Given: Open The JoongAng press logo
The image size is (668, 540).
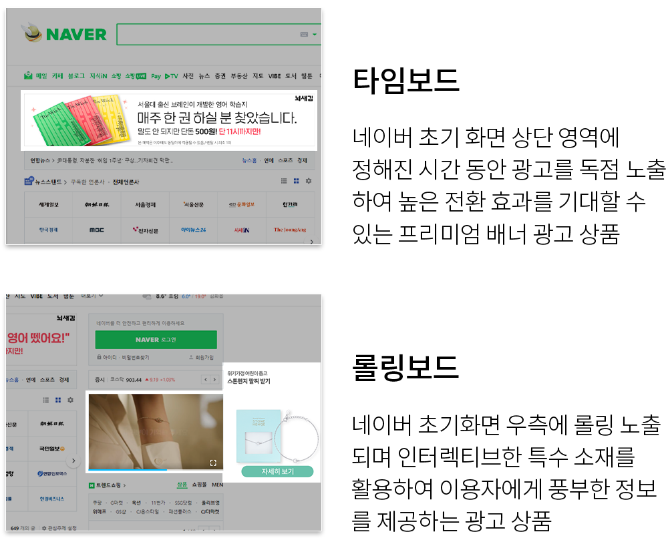Looking at the screenshot, I should click(x=290, y=230).
